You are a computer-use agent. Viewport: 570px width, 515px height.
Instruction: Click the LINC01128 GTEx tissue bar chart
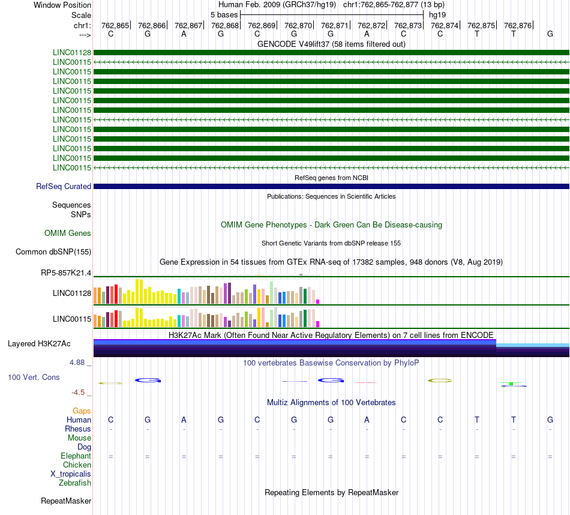point(206,291)
